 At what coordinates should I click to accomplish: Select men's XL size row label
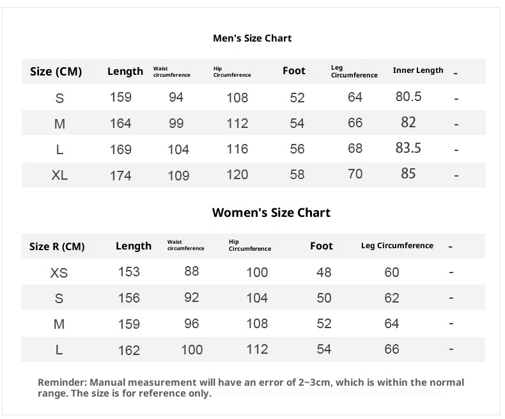click(x=59, y=175)
